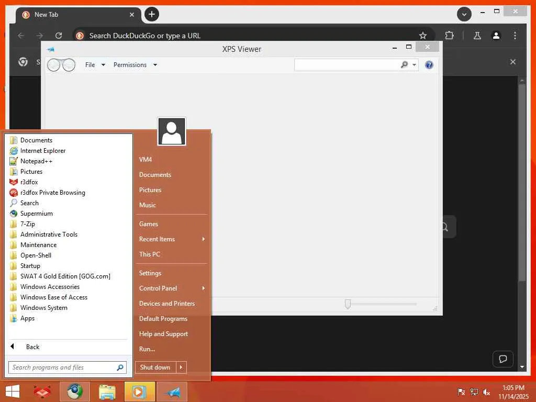Open the VM4 user folder
Viewport: 536px width, 402px height.
point(146,160)
